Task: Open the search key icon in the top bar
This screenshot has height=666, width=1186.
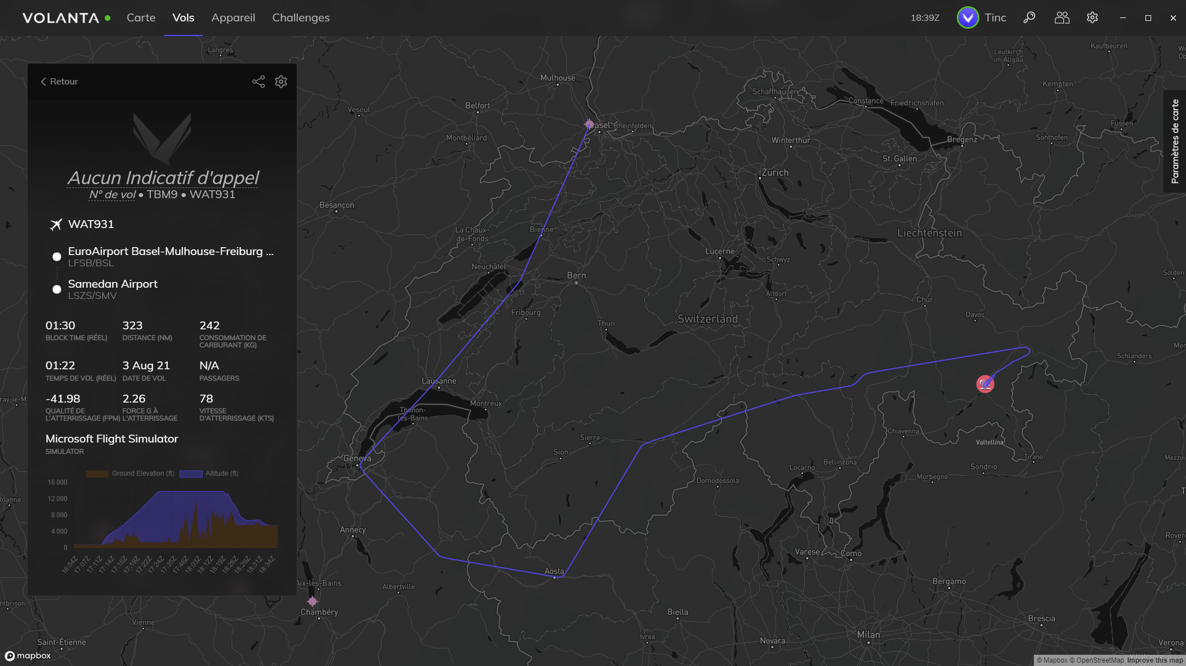Action: 1029,18
